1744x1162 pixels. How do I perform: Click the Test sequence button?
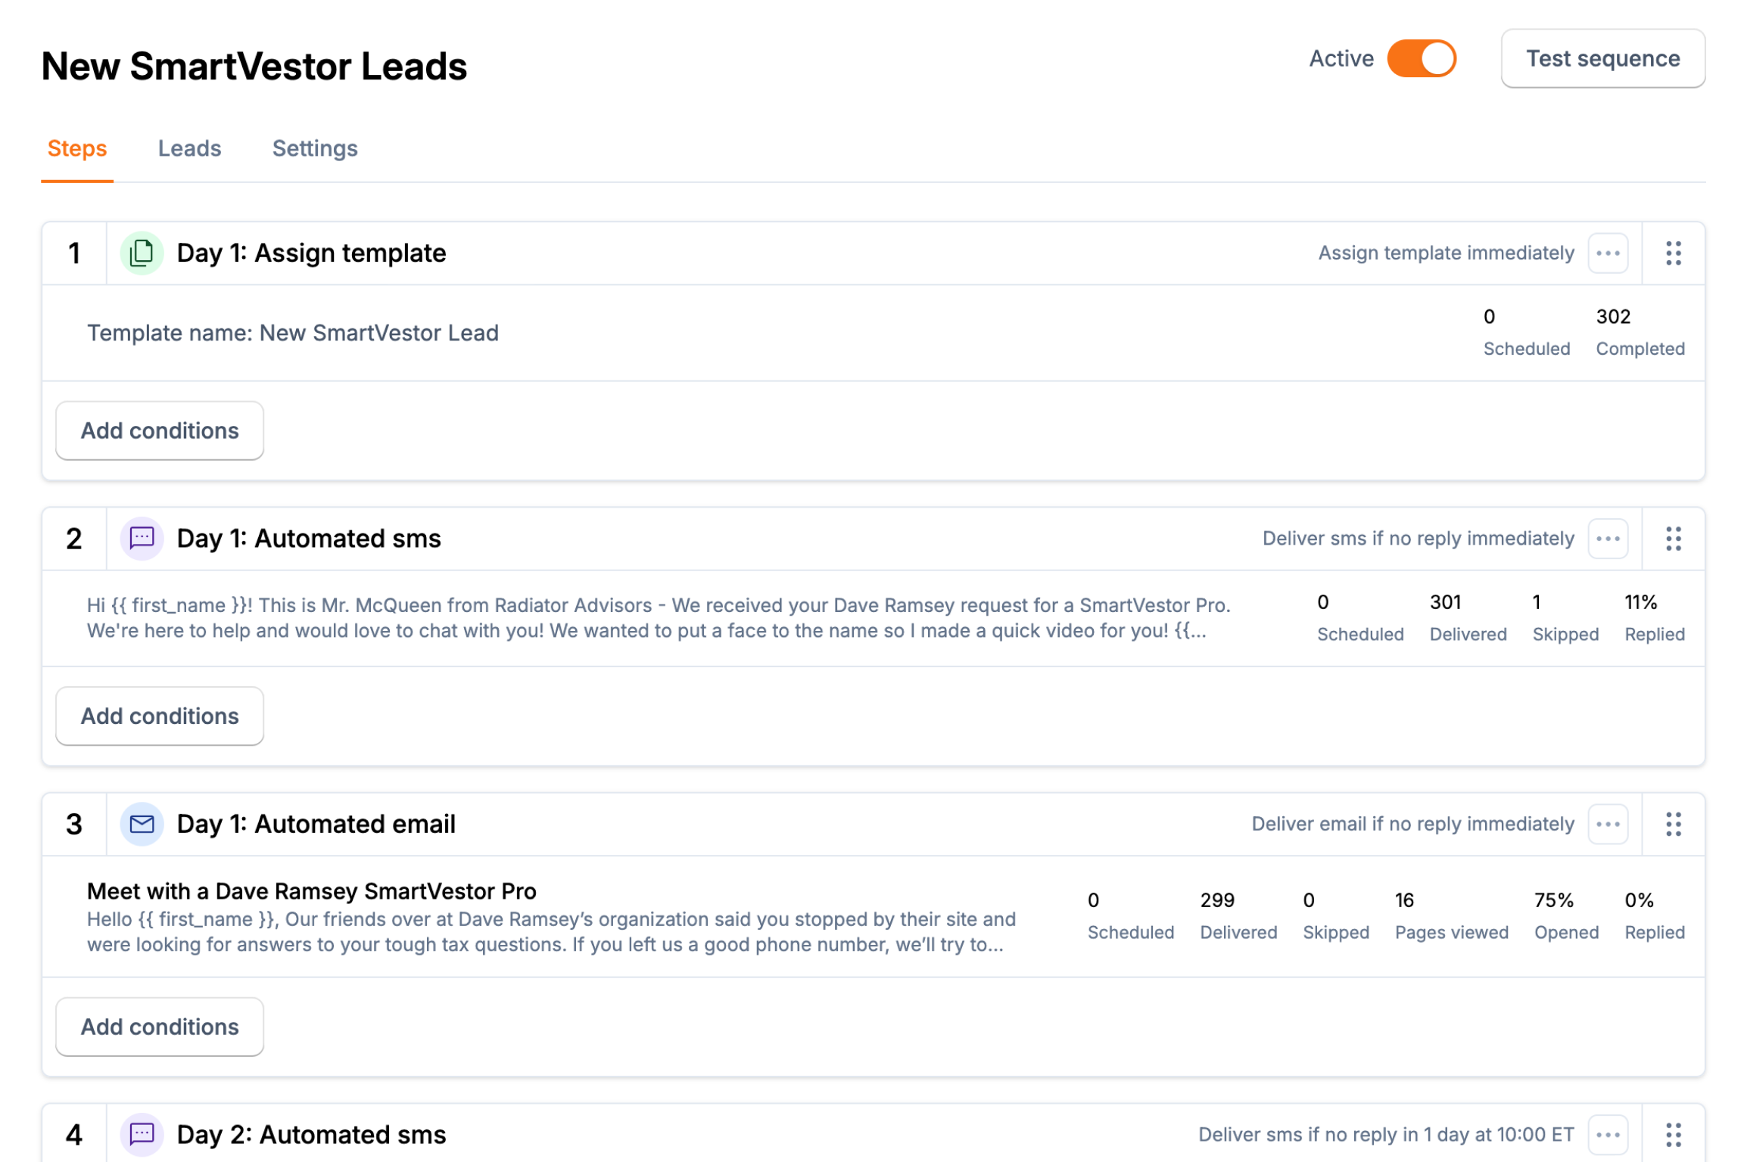point(1602,58)
